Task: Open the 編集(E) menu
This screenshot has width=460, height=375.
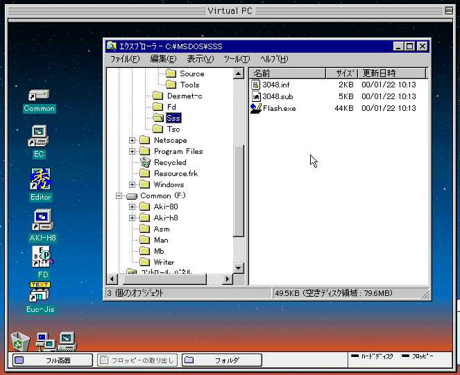Action: 164,59
